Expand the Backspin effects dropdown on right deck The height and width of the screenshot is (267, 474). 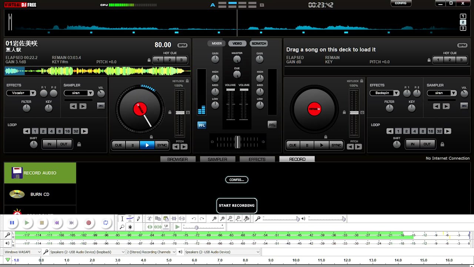(x=384, y=93)
